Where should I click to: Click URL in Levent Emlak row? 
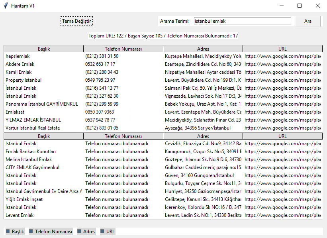[283, 215]
